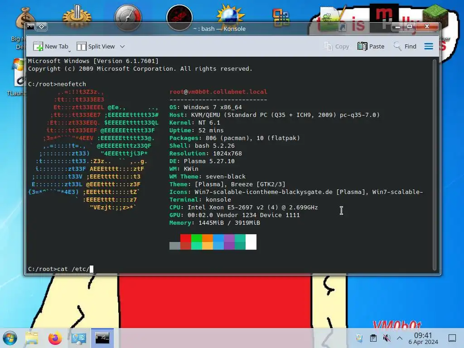Minimize the Konsole window
This screenshot has height=348, width=464.
tap(398, 27)
